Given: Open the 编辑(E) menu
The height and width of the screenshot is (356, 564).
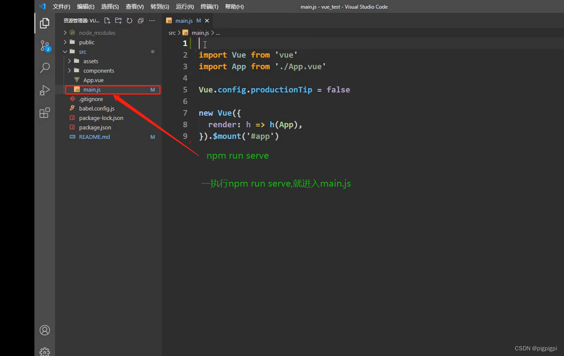Looking at the screenshot, I should tap(86, 6).
